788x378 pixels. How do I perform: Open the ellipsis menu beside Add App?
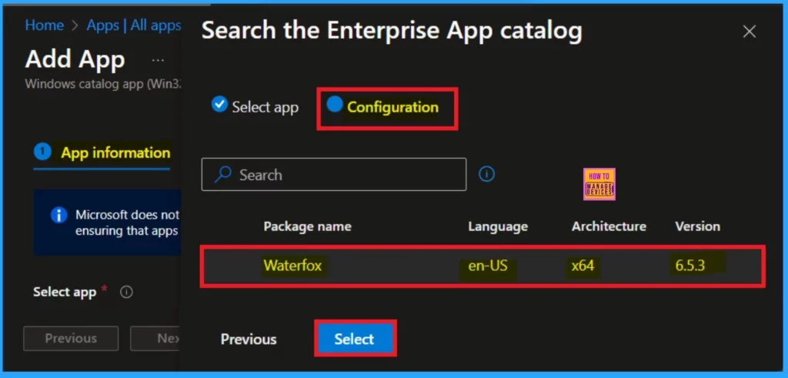(158, 60)
